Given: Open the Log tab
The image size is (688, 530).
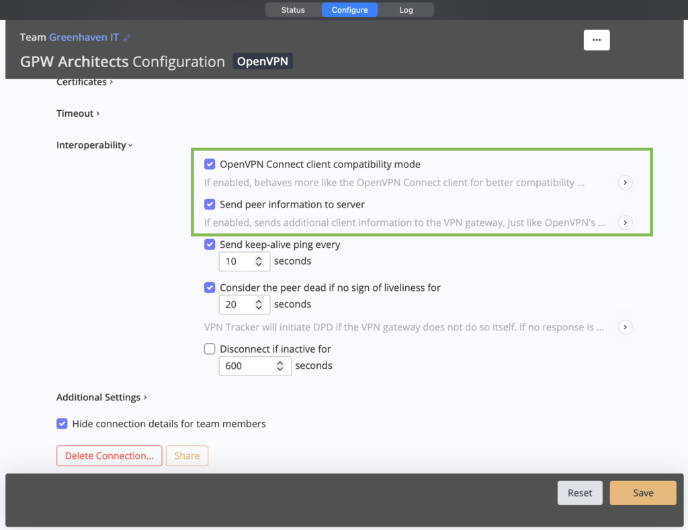Looking at the screenshot, I should (406, 9).
